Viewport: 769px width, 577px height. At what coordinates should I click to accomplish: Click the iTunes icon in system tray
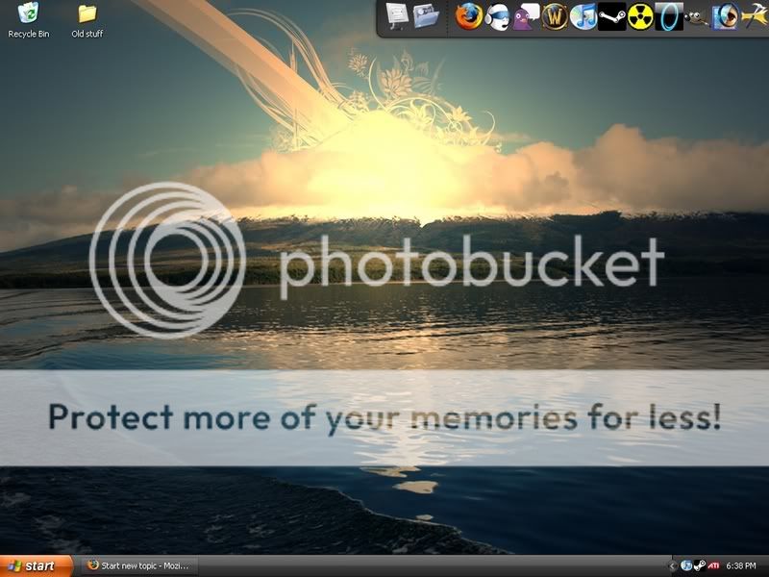(686, 565)
